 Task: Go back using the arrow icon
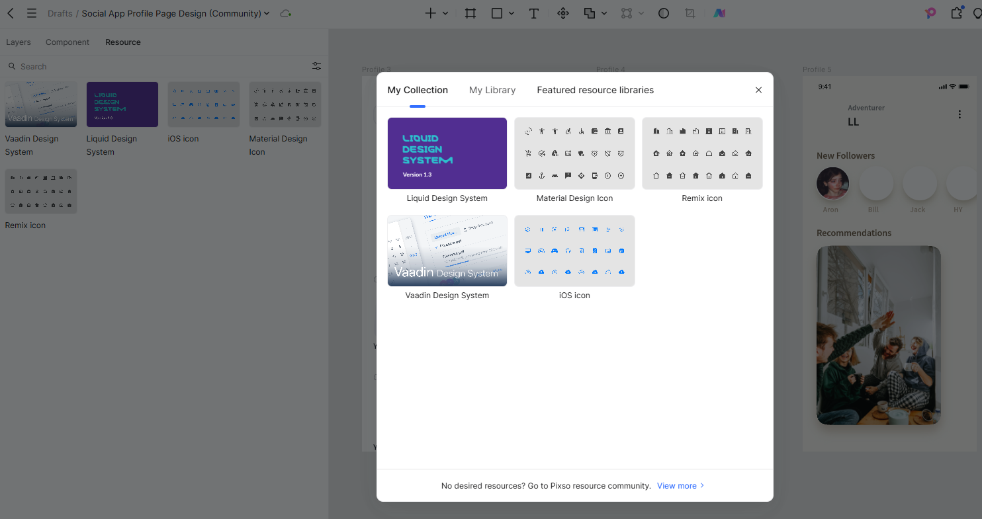11,13
